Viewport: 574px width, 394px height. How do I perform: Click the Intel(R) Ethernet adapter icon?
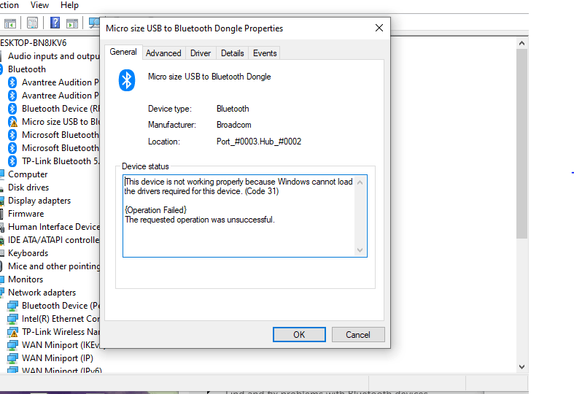12,319
